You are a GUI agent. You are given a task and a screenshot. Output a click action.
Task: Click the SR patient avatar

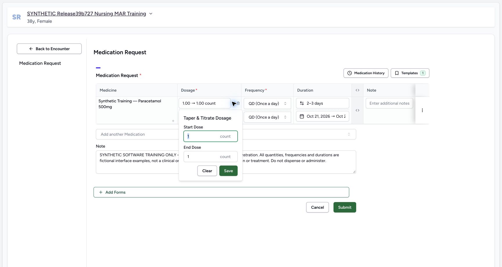click(17, 17)
